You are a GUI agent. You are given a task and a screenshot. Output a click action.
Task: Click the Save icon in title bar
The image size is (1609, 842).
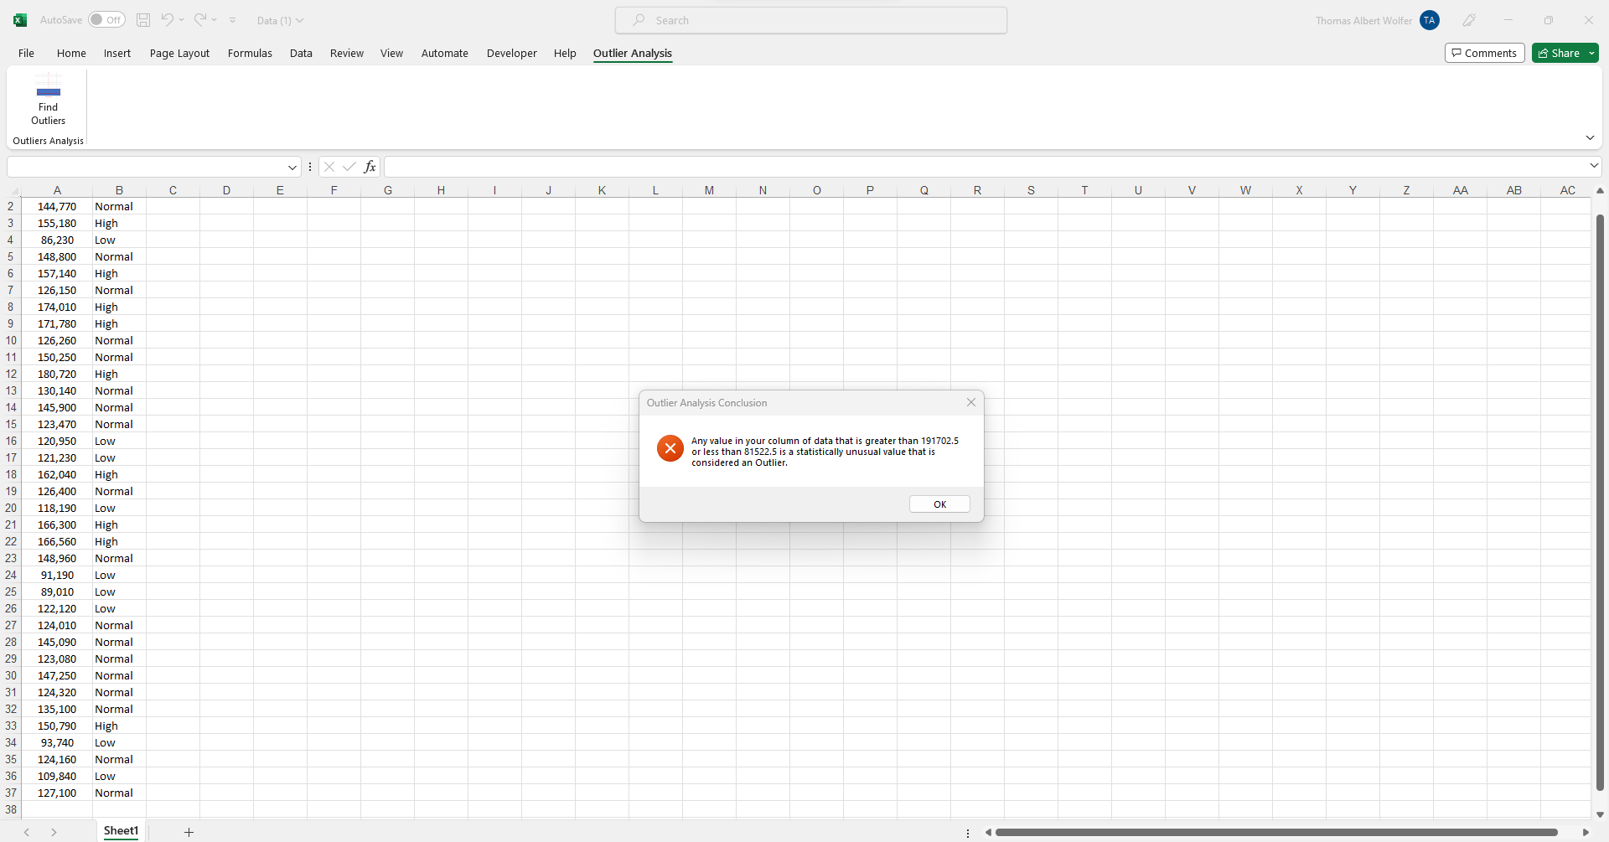(143, 20)
